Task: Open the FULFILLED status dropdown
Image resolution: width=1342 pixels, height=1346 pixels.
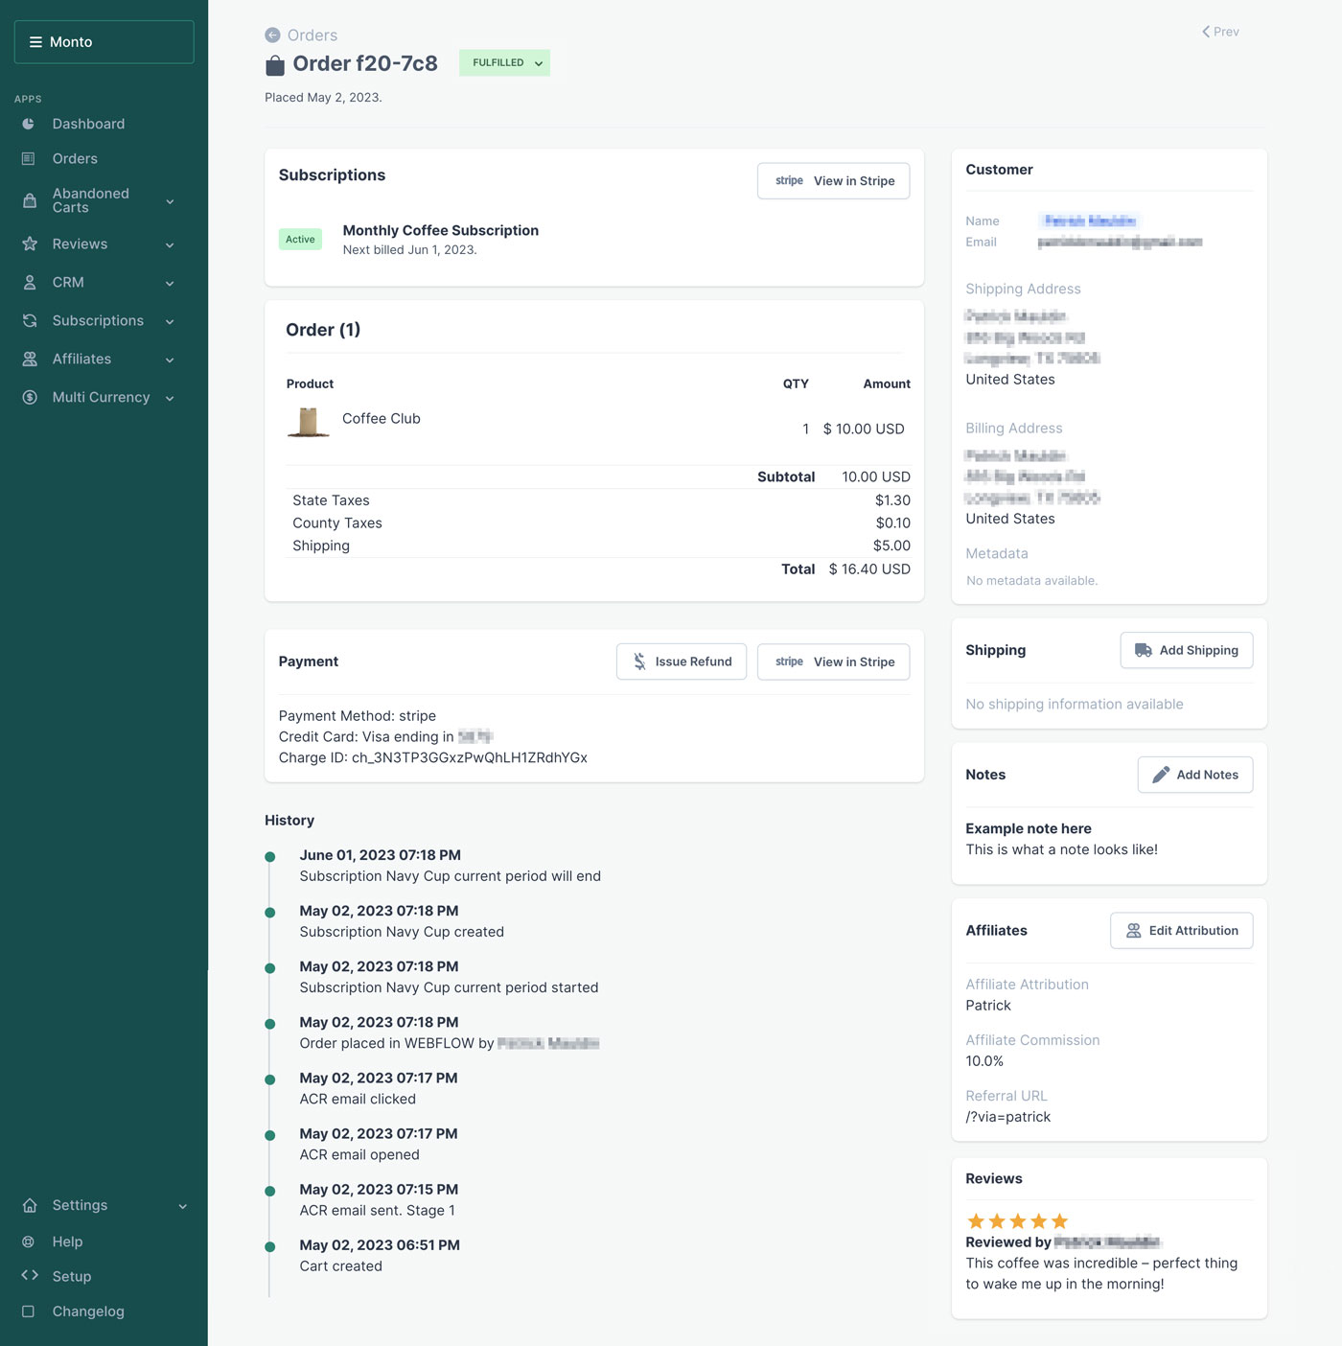Action: (x=504, y=62)
